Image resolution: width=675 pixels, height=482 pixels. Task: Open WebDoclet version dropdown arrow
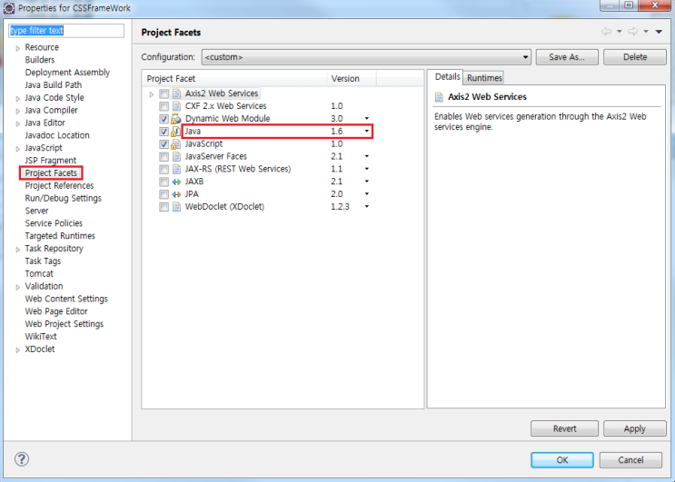367,206
